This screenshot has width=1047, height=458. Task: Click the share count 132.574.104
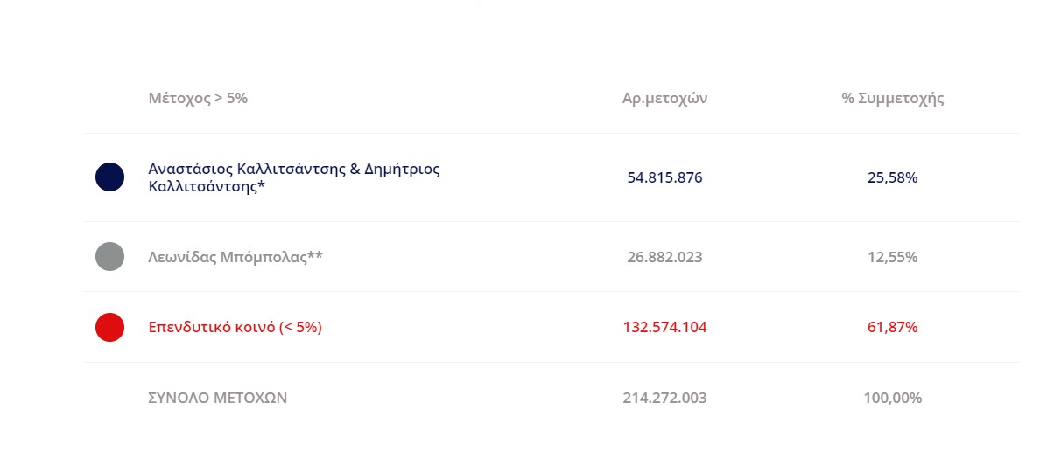(x=664, y=327)
